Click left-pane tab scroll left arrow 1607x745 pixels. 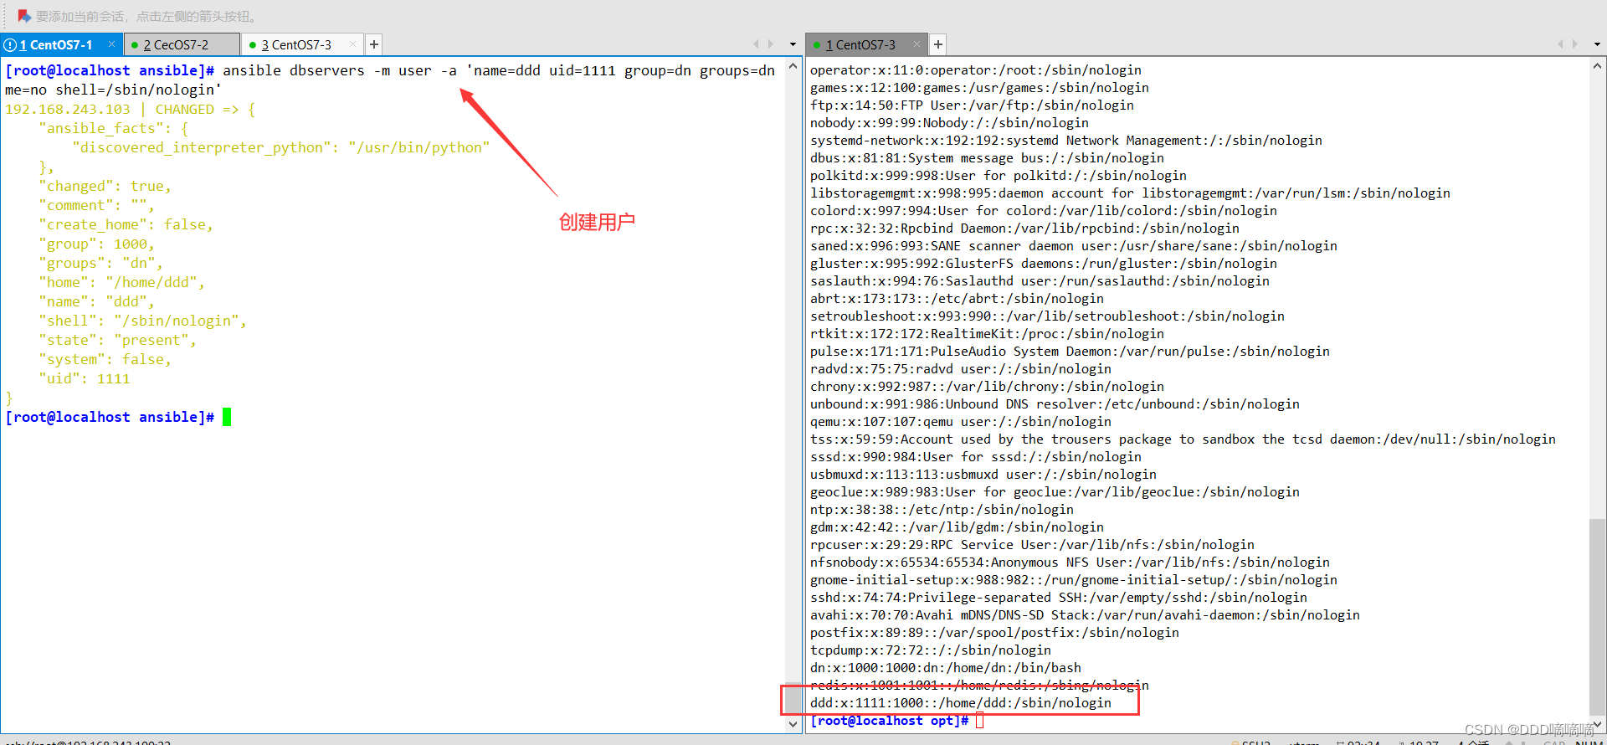(756, 44)
